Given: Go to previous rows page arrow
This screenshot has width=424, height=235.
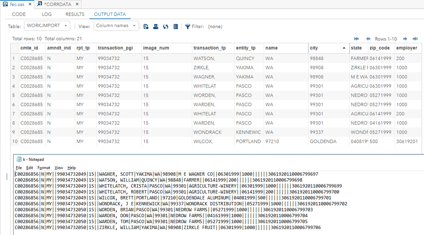Looking at the screenshot, I should tap(368, 39).
